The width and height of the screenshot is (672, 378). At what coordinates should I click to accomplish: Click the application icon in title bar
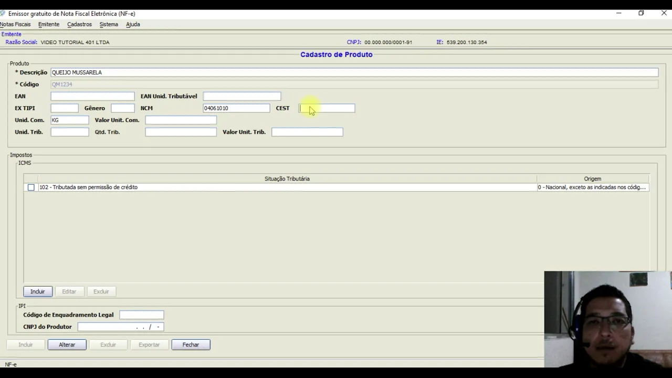3,14
